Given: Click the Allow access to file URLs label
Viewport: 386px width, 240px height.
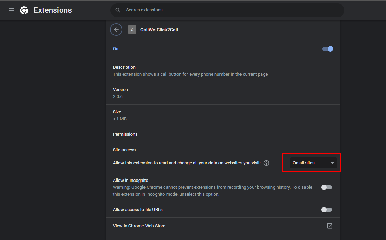Looking at the screenshot, I should coord(138,210).
